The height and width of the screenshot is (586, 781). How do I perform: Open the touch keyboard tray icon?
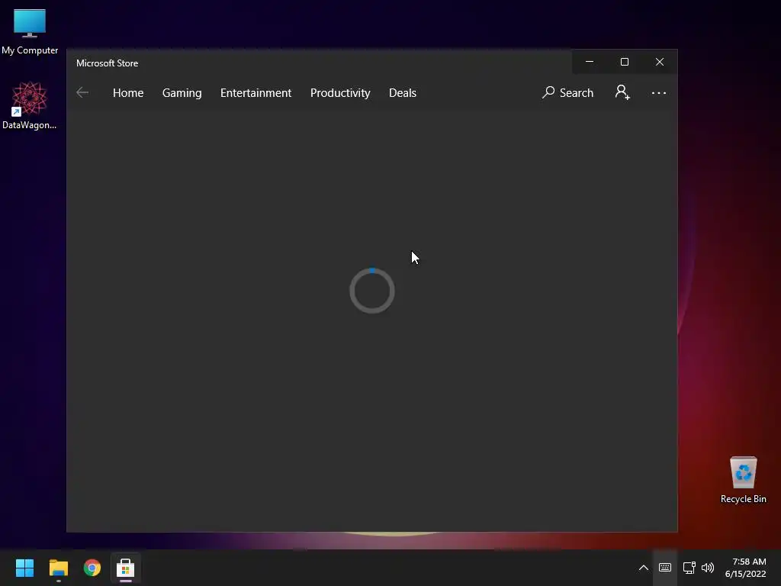[665, 568]
